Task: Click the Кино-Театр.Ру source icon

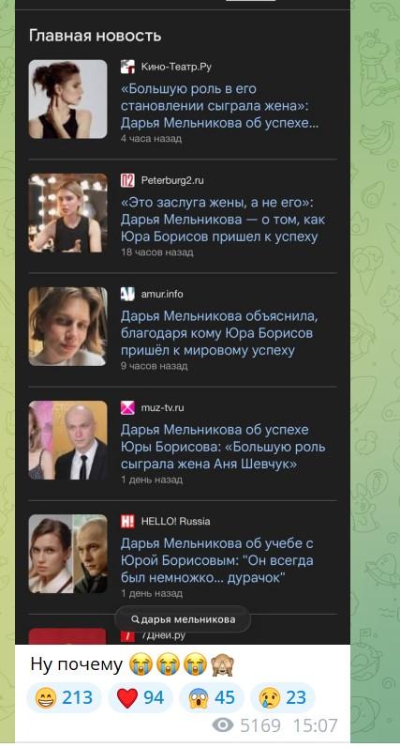Action: pos(127,67)
